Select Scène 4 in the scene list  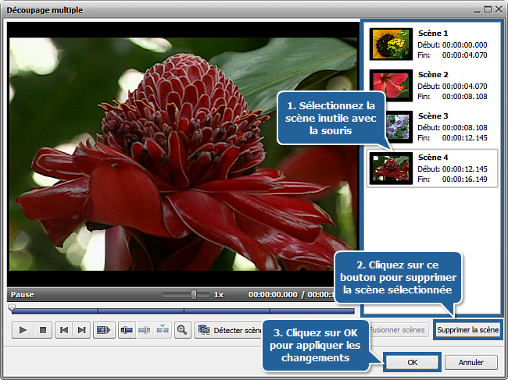point(433,168)
